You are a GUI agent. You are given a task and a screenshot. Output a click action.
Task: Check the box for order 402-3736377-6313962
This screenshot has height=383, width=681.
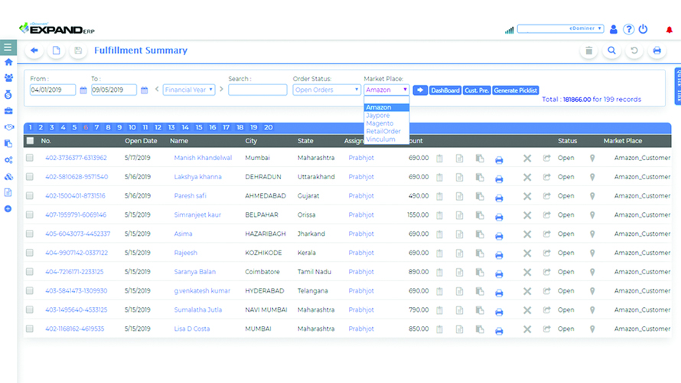[x=30, y=158]
